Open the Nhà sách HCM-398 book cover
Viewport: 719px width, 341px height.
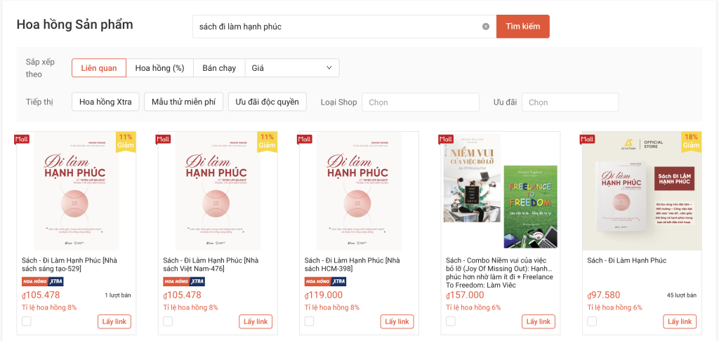[359, 191]
